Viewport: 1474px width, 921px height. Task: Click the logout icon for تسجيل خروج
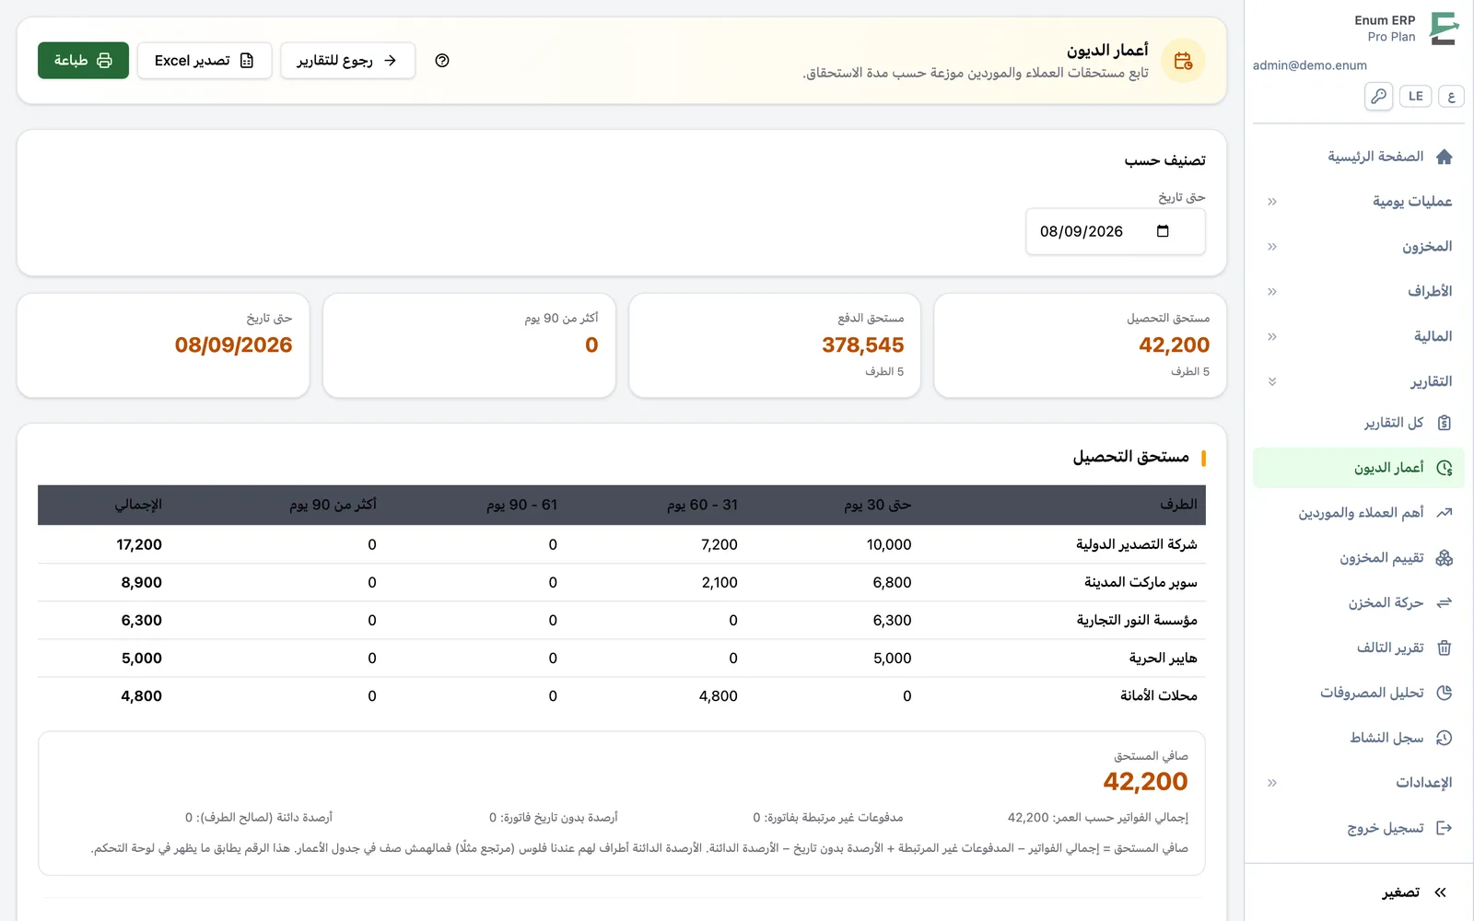(1444, 828)
